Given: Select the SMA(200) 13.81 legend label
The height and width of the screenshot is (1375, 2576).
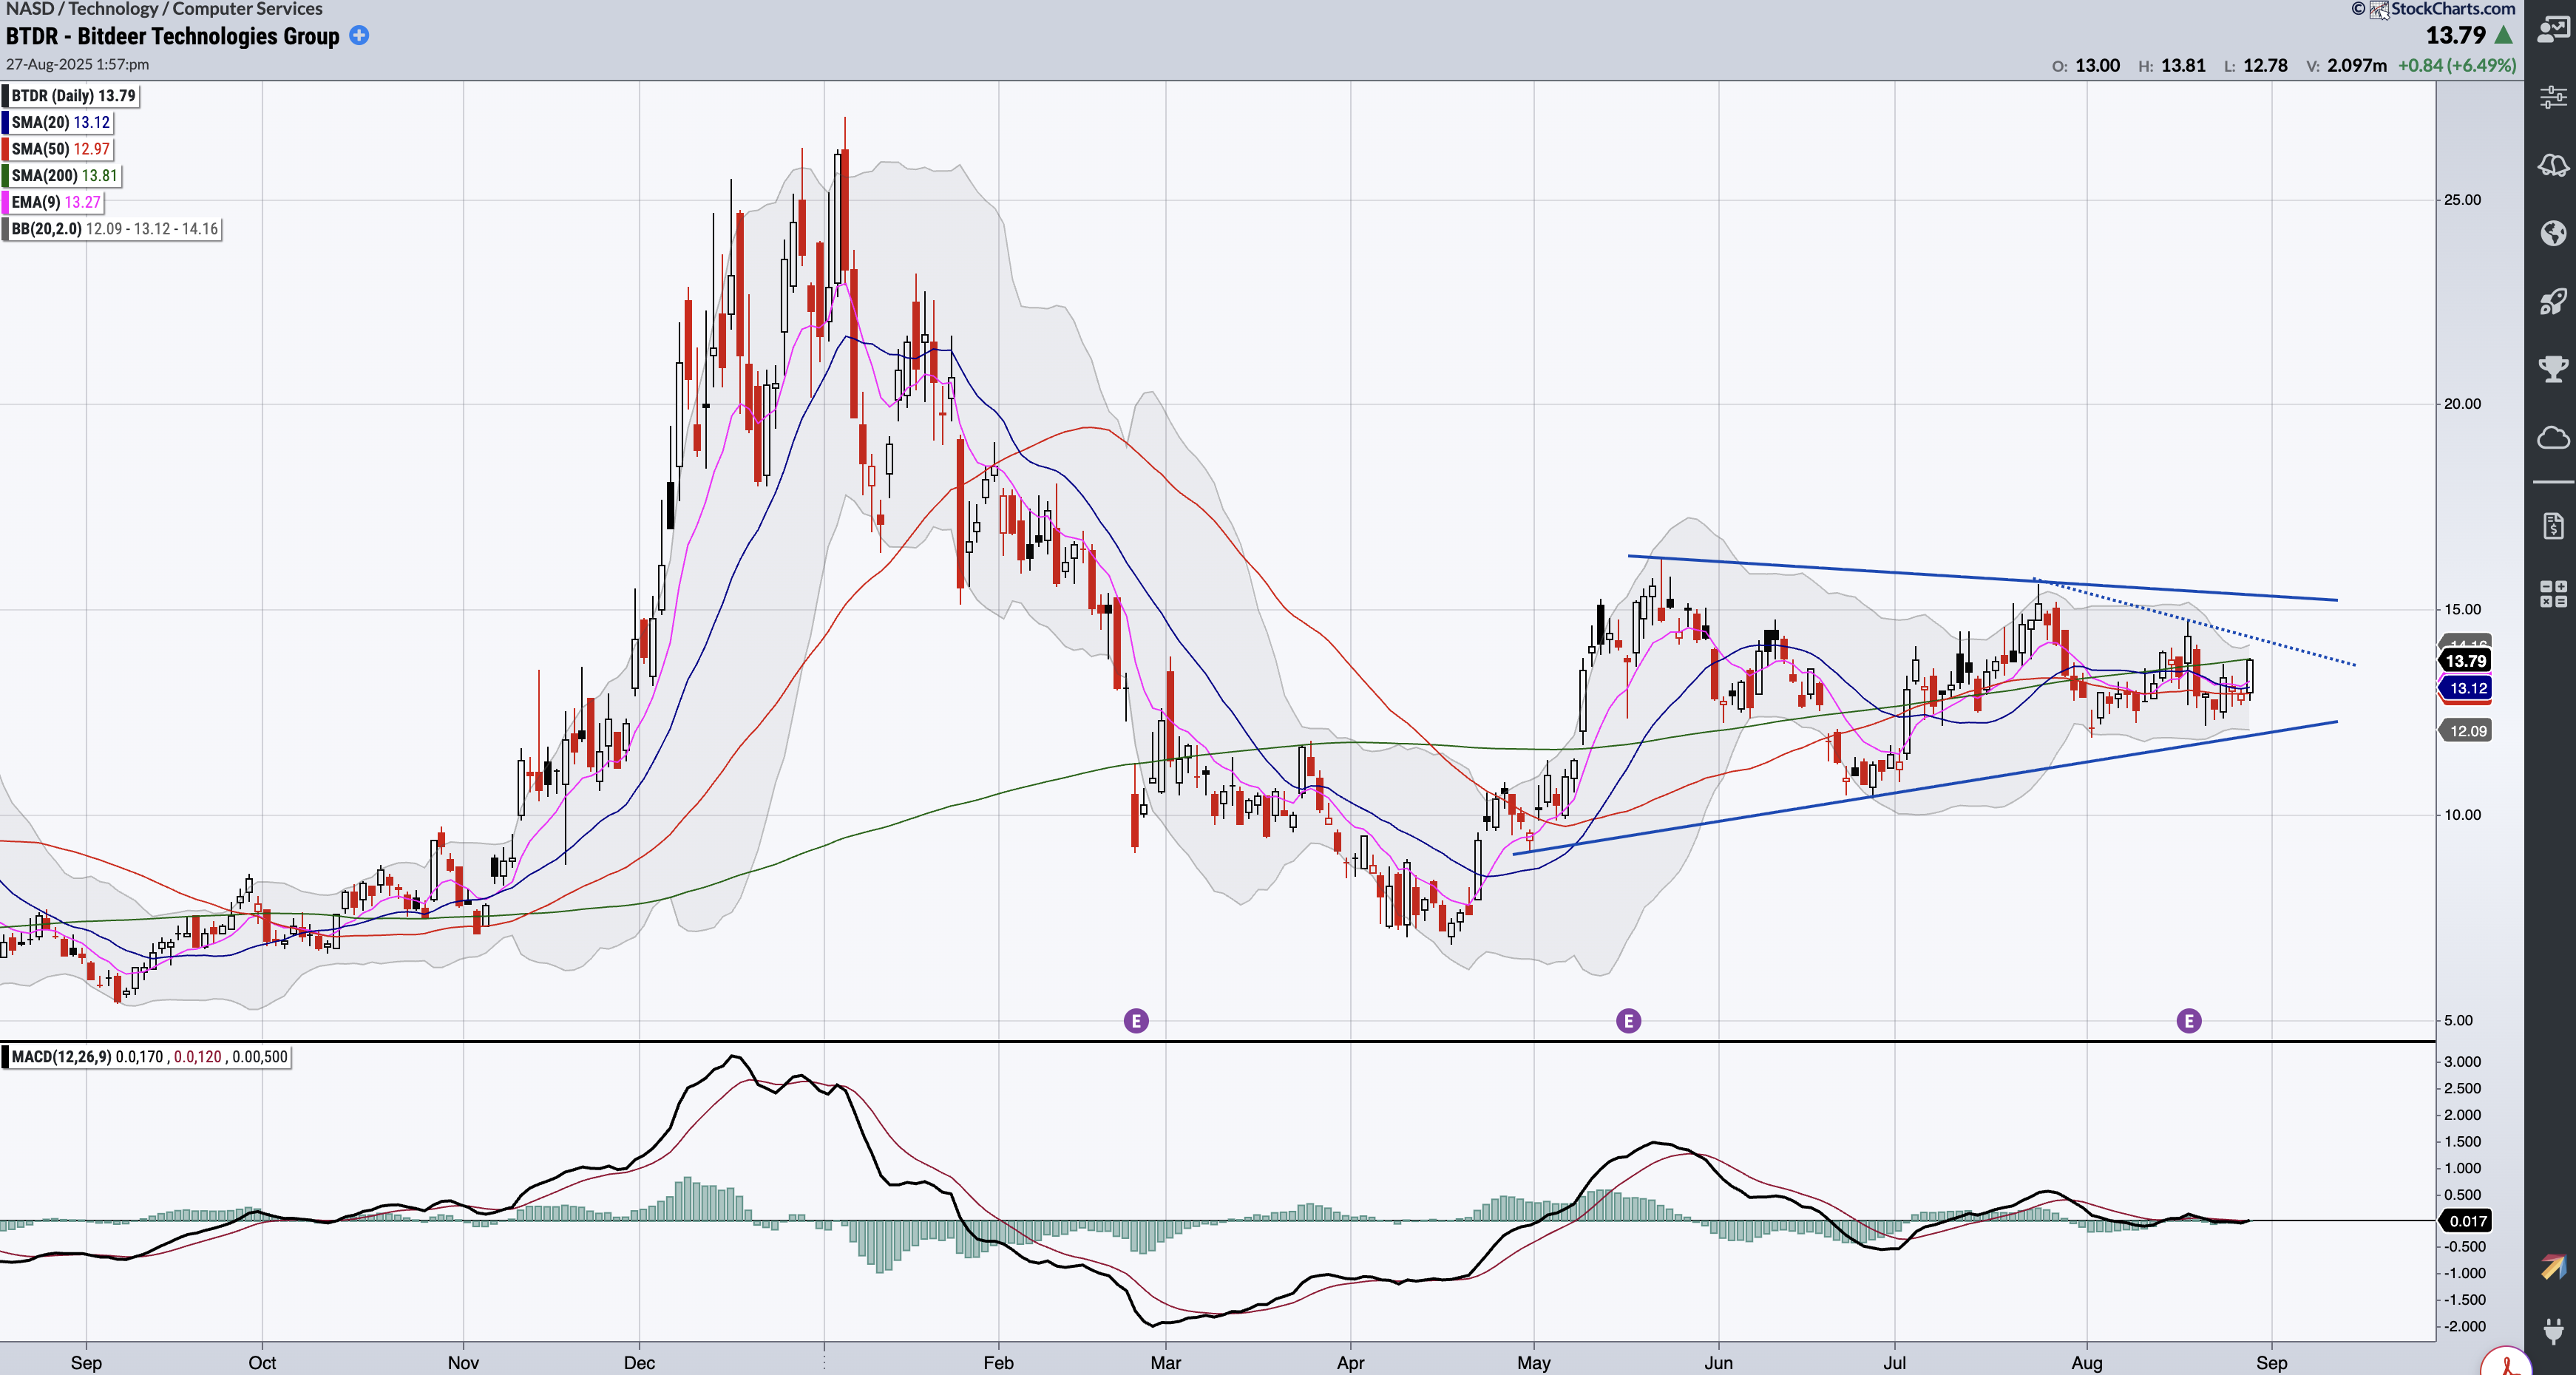Looking at the screenshot, I should tap(63, 175).
